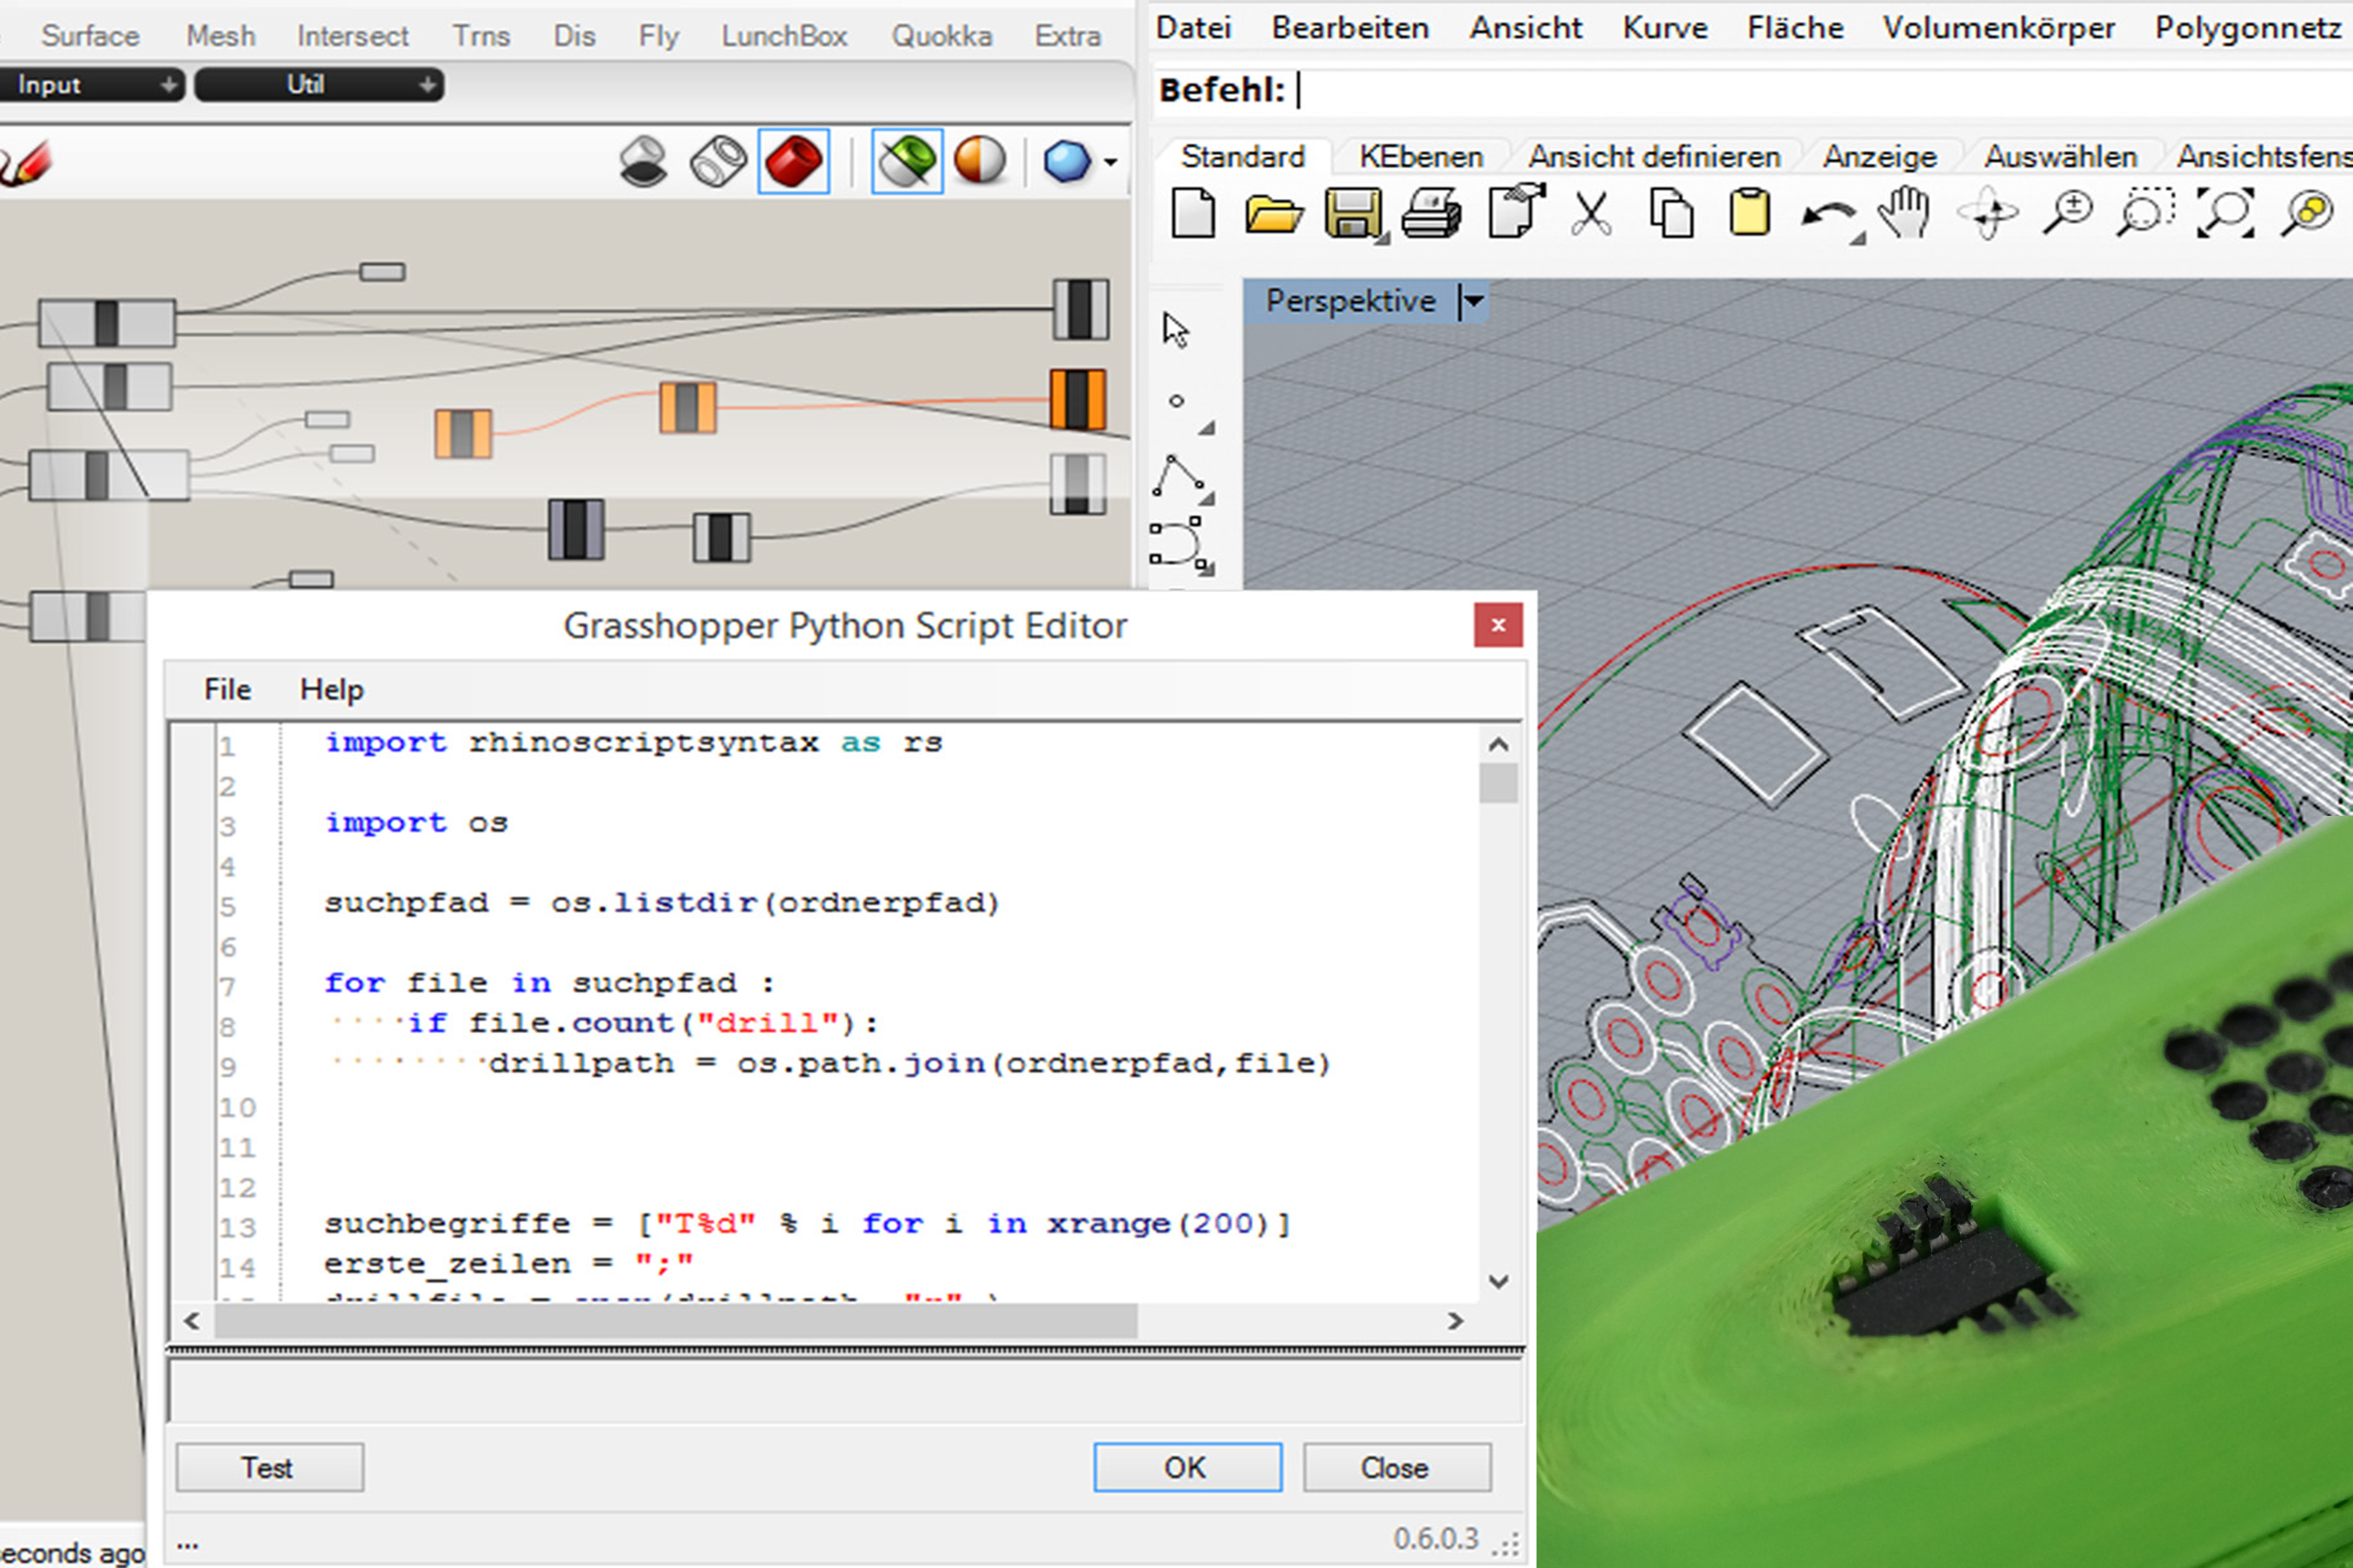
Task: Select the bright orange Grasshopper component at right
Action: (x=1077, y=400)
